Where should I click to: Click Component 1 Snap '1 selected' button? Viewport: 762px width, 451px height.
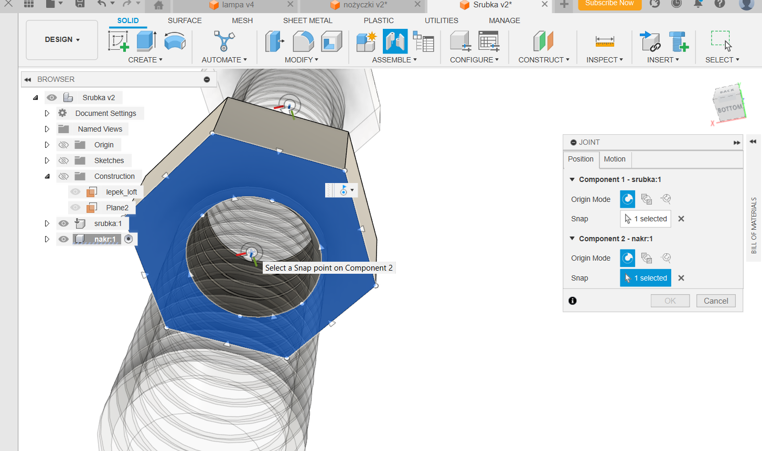[x=646, y=219]
